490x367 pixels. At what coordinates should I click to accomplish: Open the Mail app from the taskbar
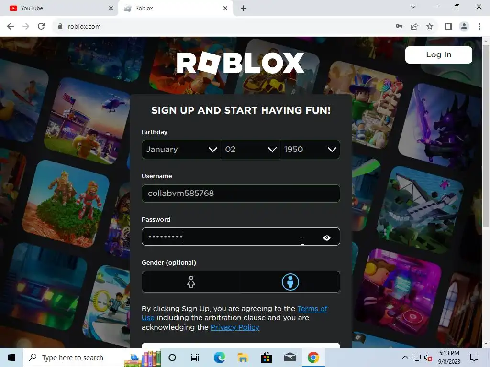click(290, 357)
